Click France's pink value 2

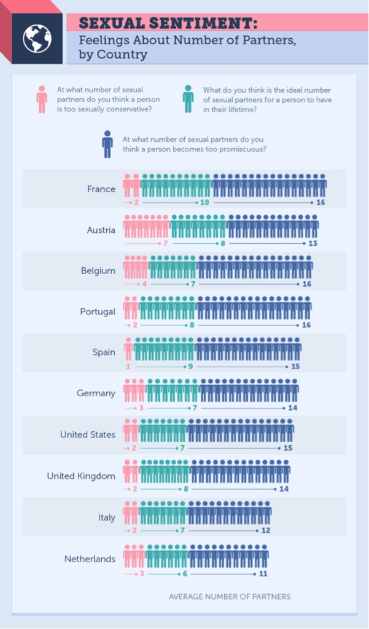[136, 203]
